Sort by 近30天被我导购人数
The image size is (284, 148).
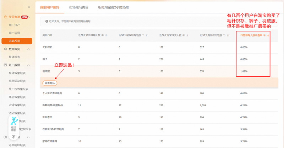(106, 35)
